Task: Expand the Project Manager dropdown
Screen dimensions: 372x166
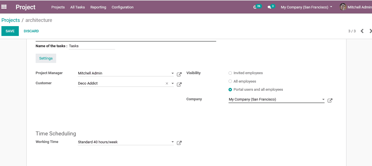Action: click(172, 73)
